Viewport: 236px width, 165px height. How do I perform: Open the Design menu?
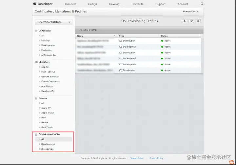92,4
